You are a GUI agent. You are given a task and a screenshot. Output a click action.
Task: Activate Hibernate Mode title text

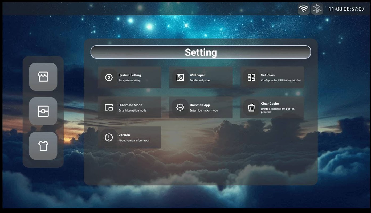[130, 105]
